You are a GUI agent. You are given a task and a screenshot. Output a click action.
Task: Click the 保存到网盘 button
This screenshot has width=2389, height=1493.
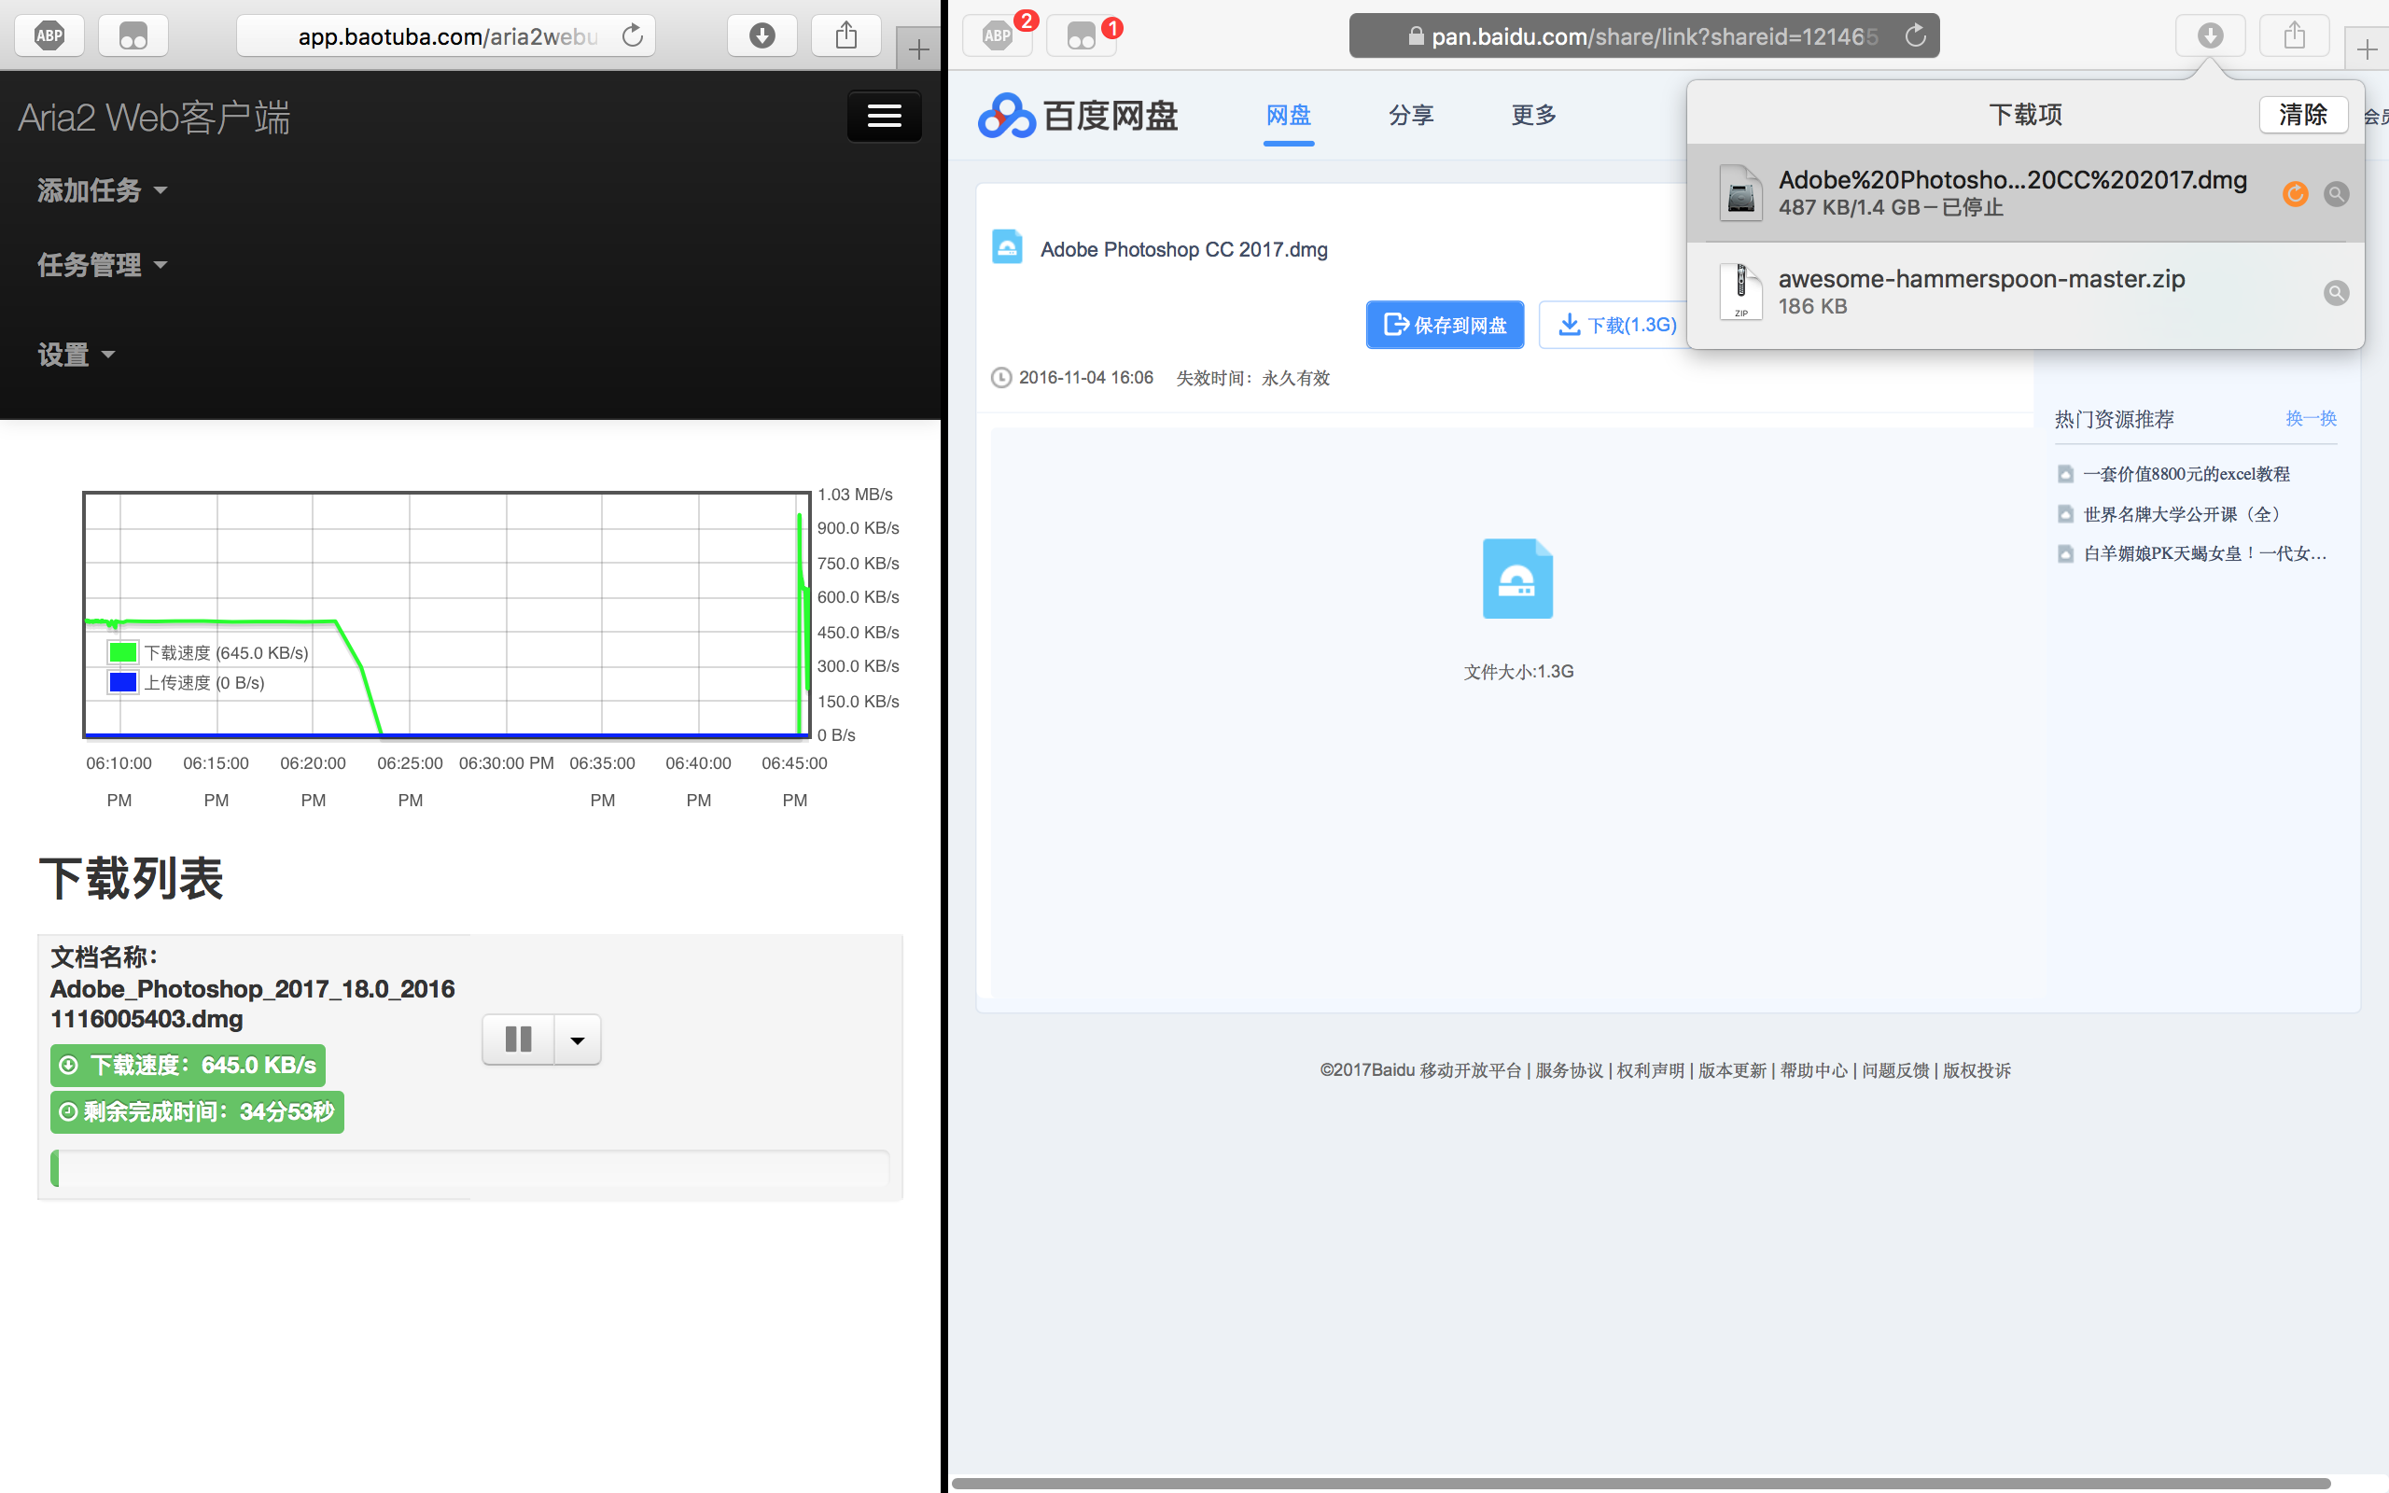coord(1445,325)
